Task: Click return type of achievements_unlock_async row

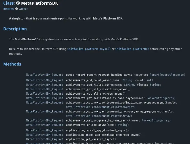Action: click(45, 125)
